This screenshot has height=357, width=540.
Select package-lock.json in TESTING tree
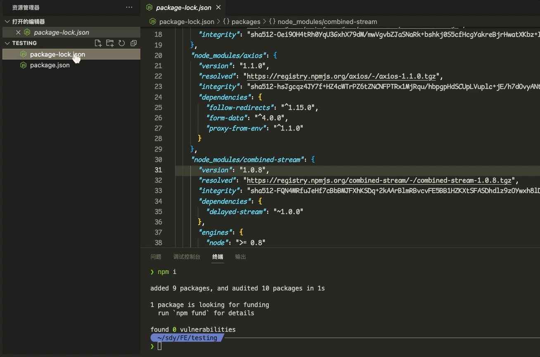coord(71,54)
